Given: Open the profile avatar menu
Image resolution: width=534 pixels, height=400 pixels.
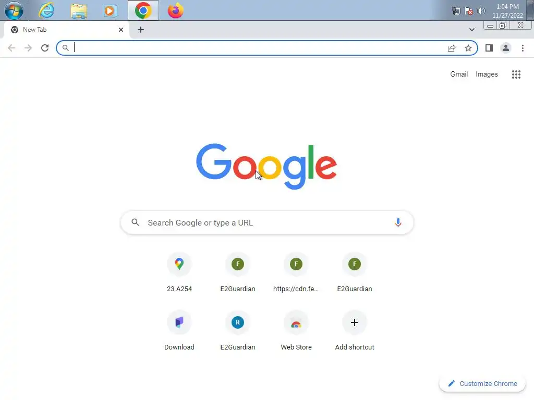Looking at the screenshot, I should point(506,48).
